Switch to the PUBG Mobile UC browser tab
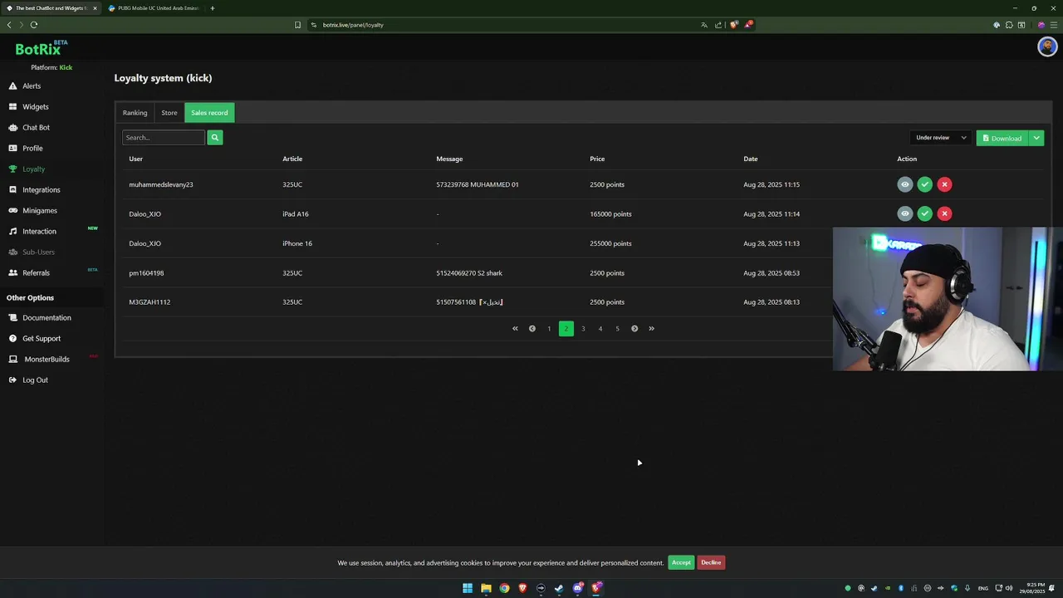This screenshot has height=598, width=1063. [x=154, y=8]
